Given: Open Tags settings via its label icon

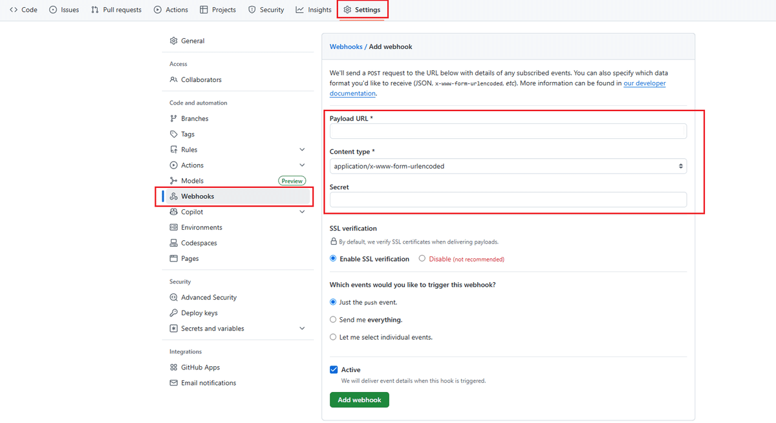Looking at the screenshot, I should tap(173, 134).
